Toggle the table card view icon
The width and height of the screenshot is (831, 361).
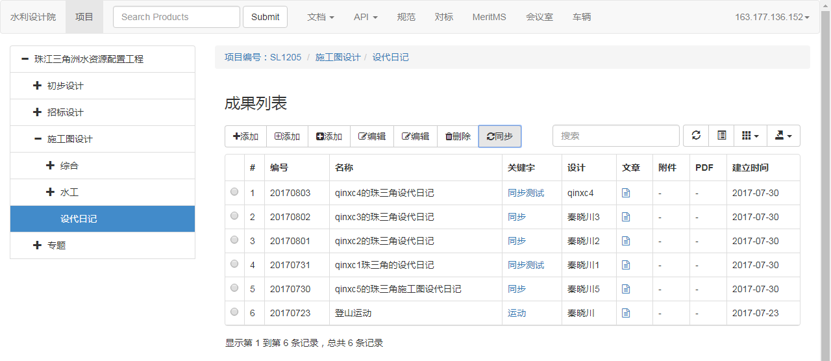pyautogui.click(x=721, y=136)
